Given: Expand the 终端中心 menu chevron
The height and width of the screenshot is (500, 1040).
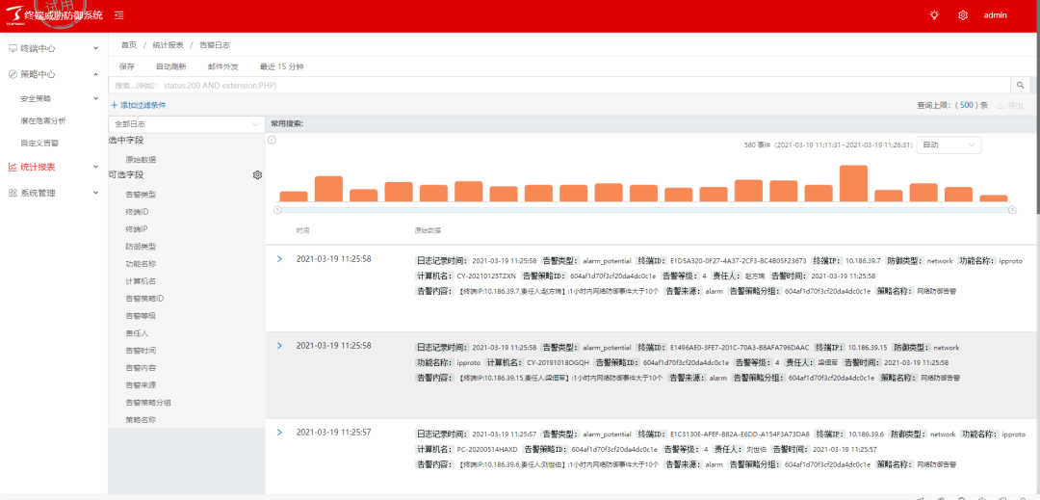Looking at the screenshot, I should pos(96,48).
